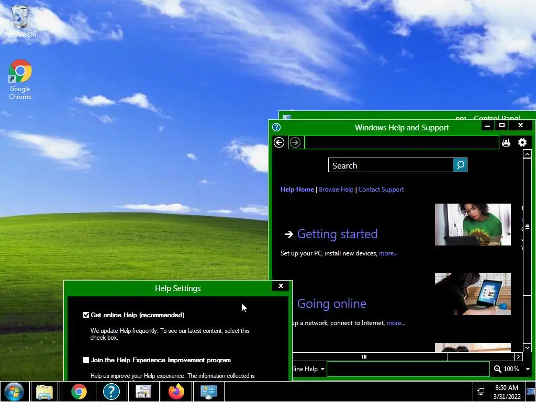Open Contact Support link
536x402 pixels.
[381, 189]
